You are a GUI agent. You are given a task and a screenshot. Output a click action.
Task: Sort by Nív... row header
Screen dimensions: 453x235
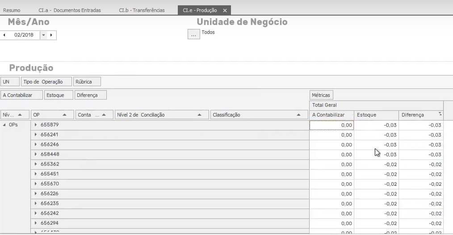(x=15, y=115)
